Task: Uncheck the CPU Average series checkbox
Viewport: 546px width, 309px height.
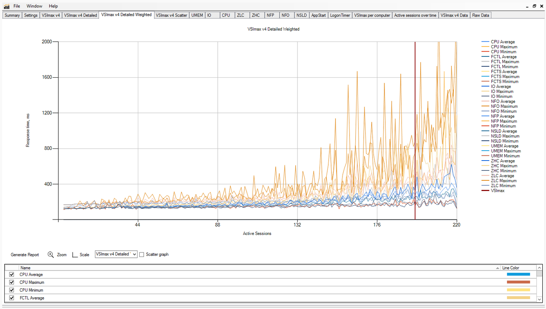Action: 12,275
